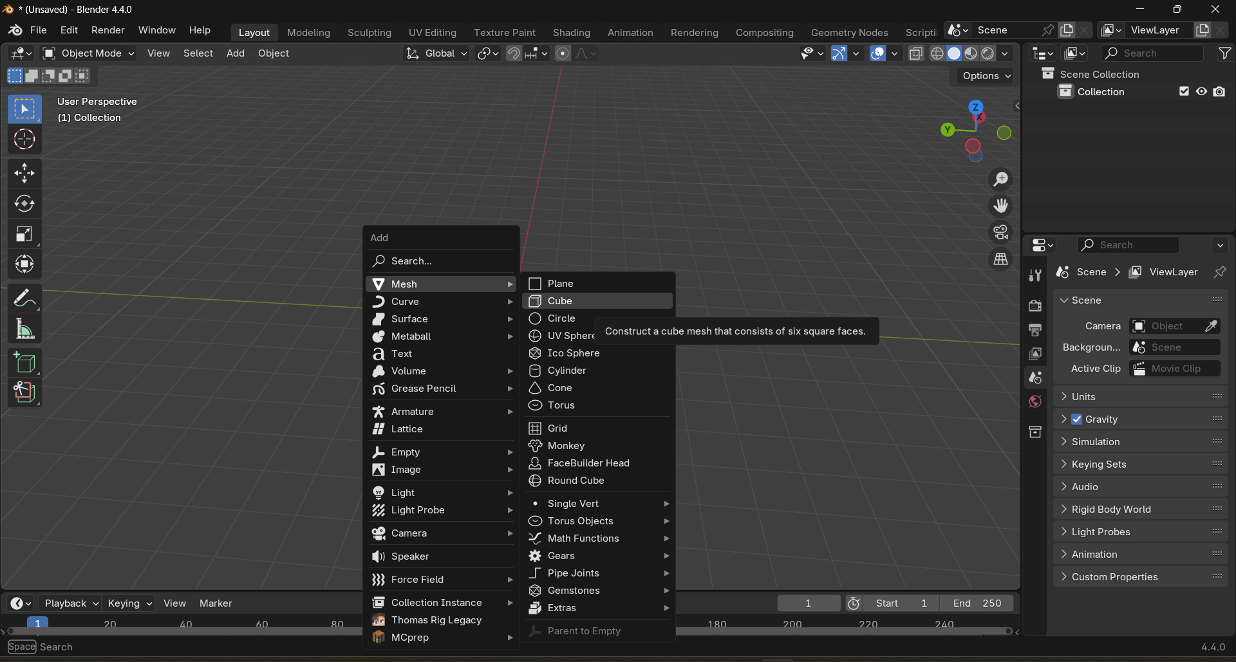Click the pan hand viewport icon
The width and height of the screenshot is (1236, 662).
(x=1000, y=206)
